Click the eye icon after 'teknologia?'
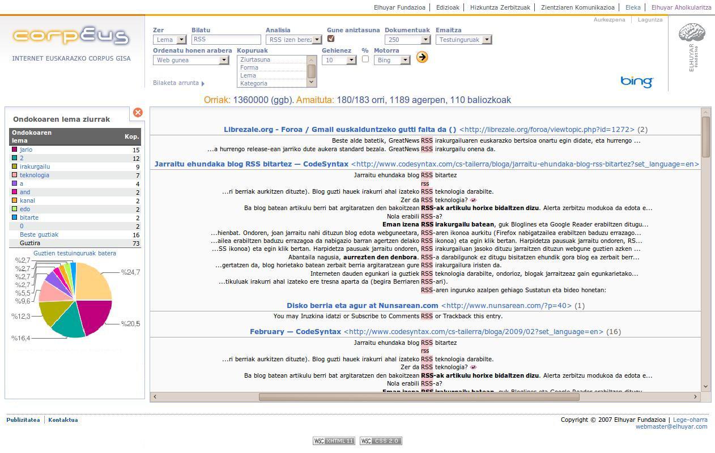 pos(474,200)
